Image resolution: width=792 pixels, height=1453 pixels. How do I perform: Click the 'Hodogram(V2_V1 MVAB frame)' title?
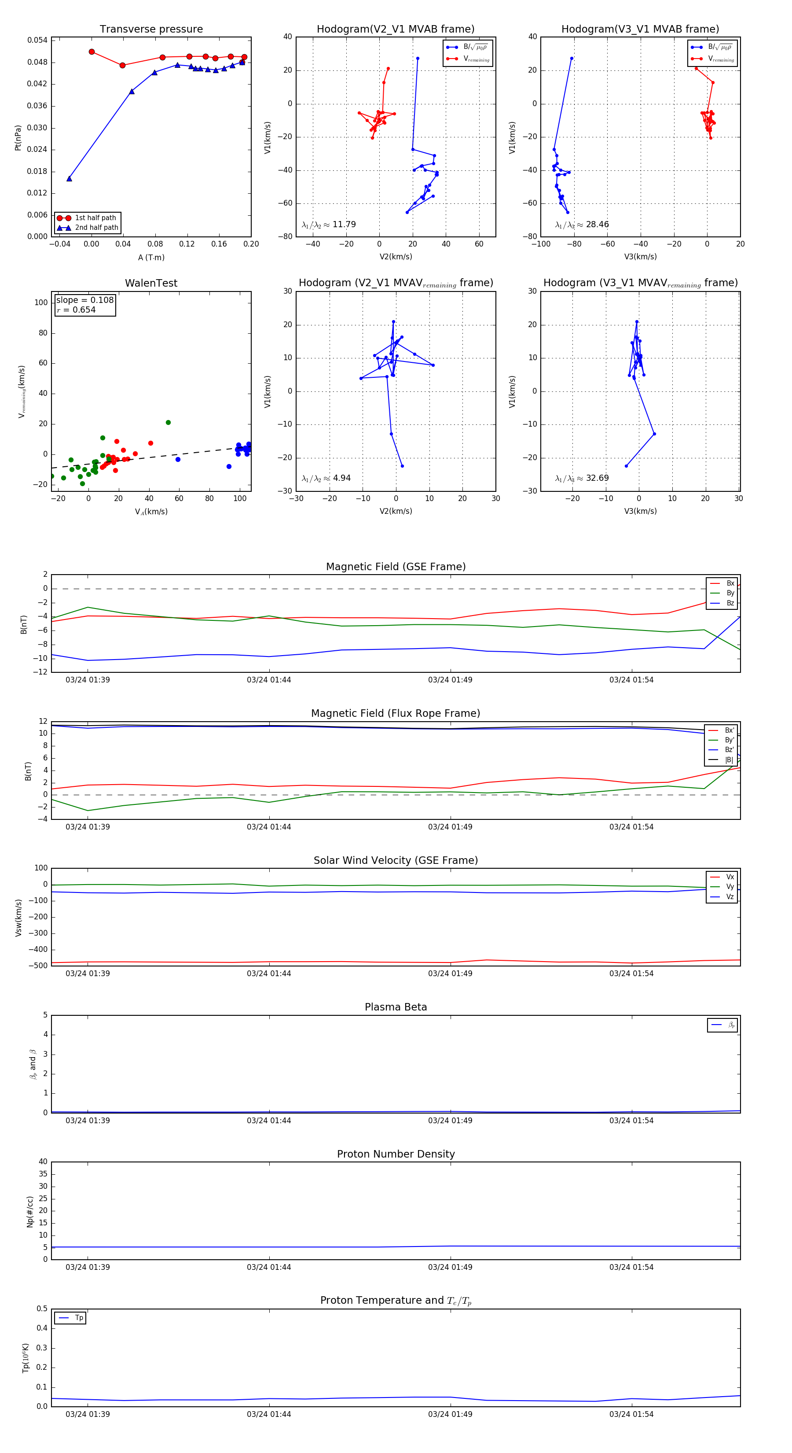point(396,30)
